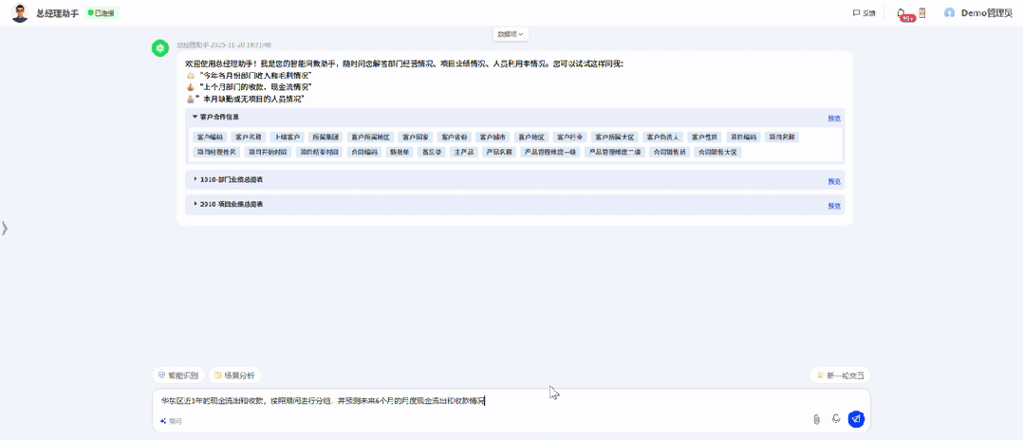Select the 客户名称 field tag
The width and height of the screenshot is (1023, 440).
click(249, 137)
